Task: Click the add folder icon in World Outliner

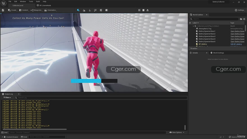Action: 241,19
